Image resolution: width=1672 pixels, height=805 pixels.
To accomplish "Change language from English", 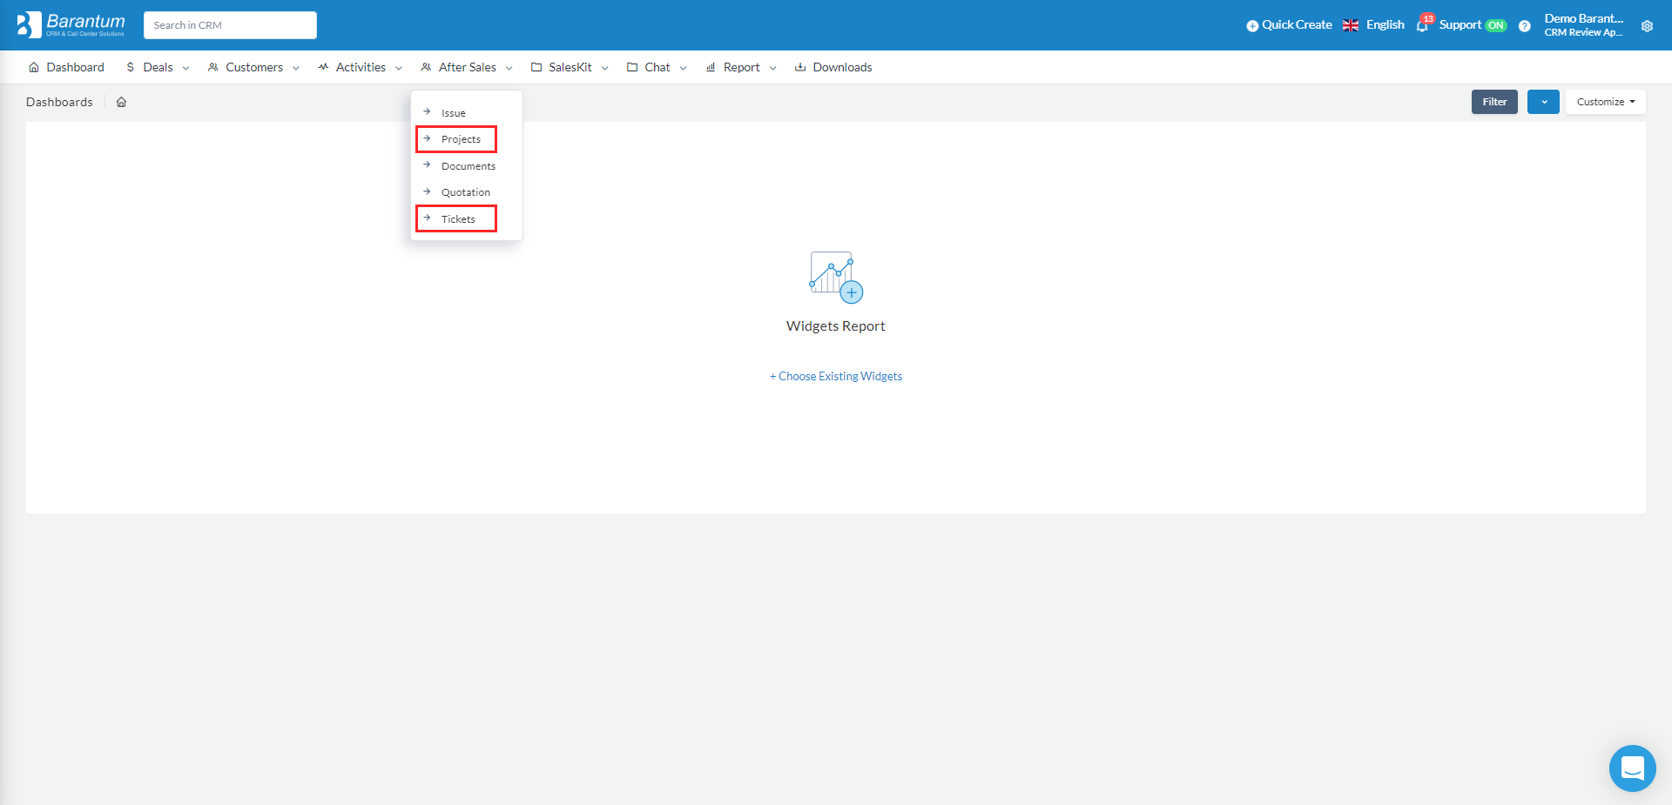I will pos(1385,24).
